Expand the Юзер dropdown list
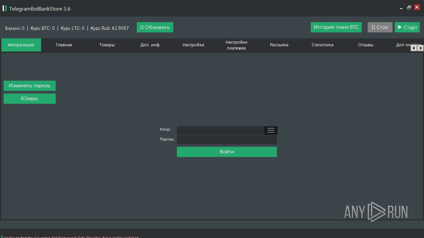This screenshot has width=424, height=238. 271,130
